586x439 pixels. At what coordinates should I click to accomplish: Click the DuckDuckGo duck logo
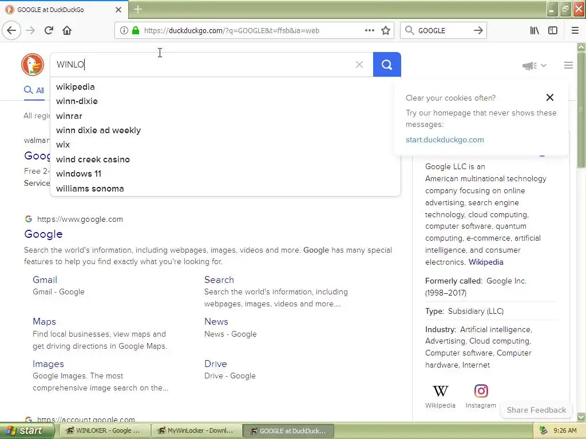click(x=33, y=65)
